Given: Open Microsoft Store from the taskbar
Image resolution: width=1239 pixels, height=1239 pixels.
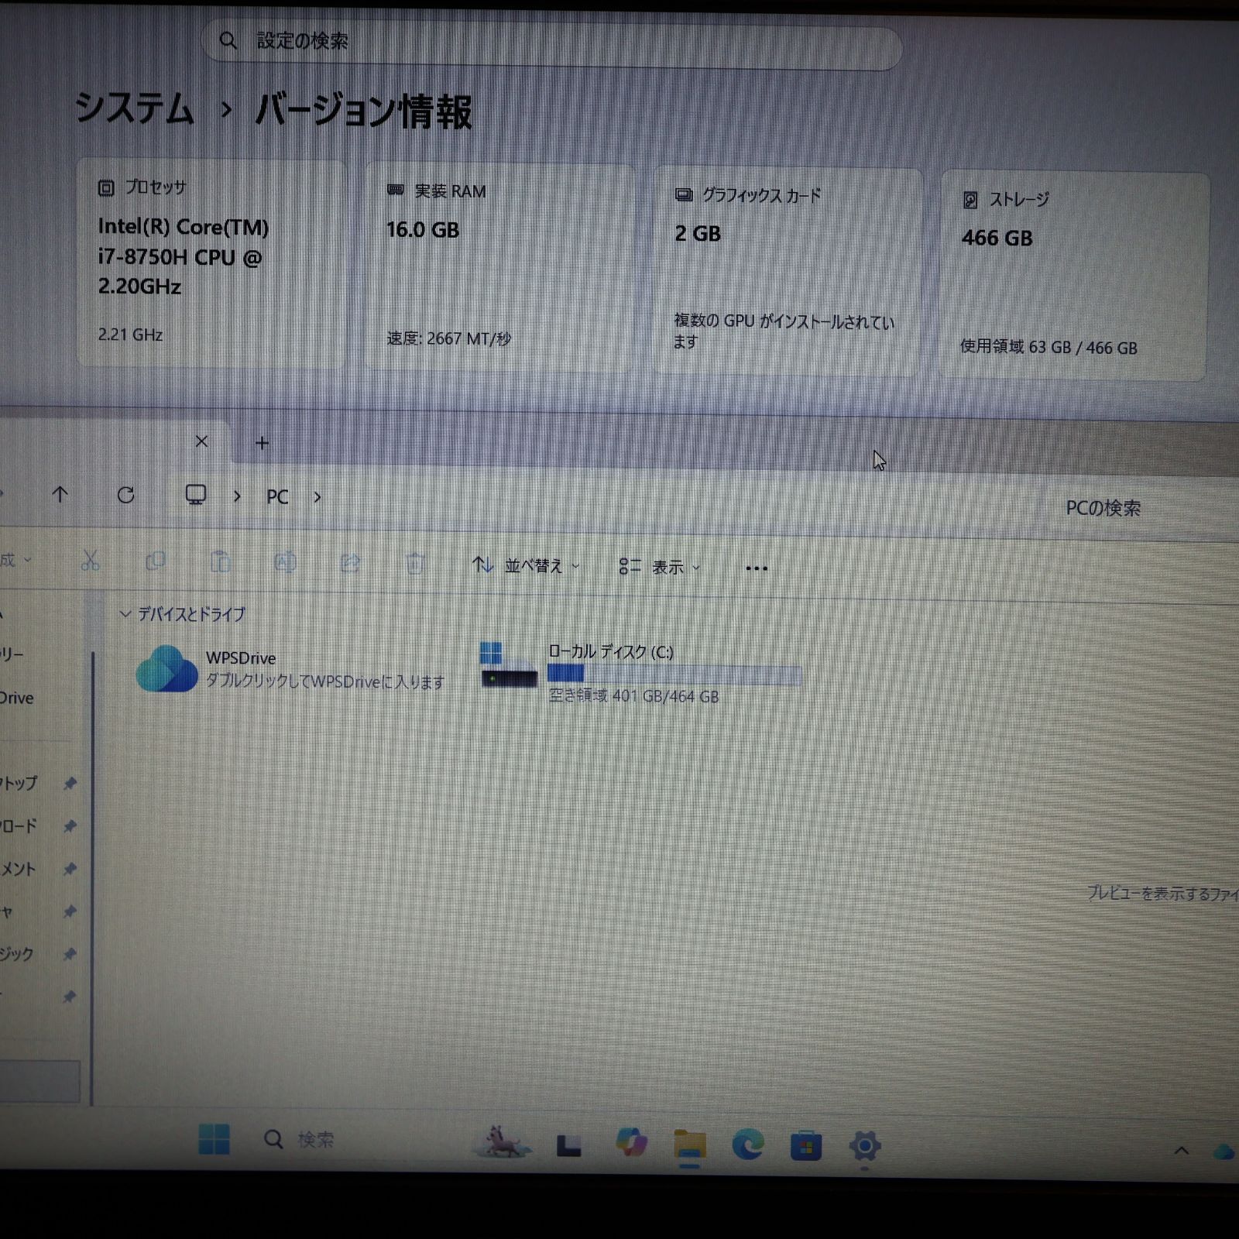Looking at the screenshot, I should (x=805, y=1146).
